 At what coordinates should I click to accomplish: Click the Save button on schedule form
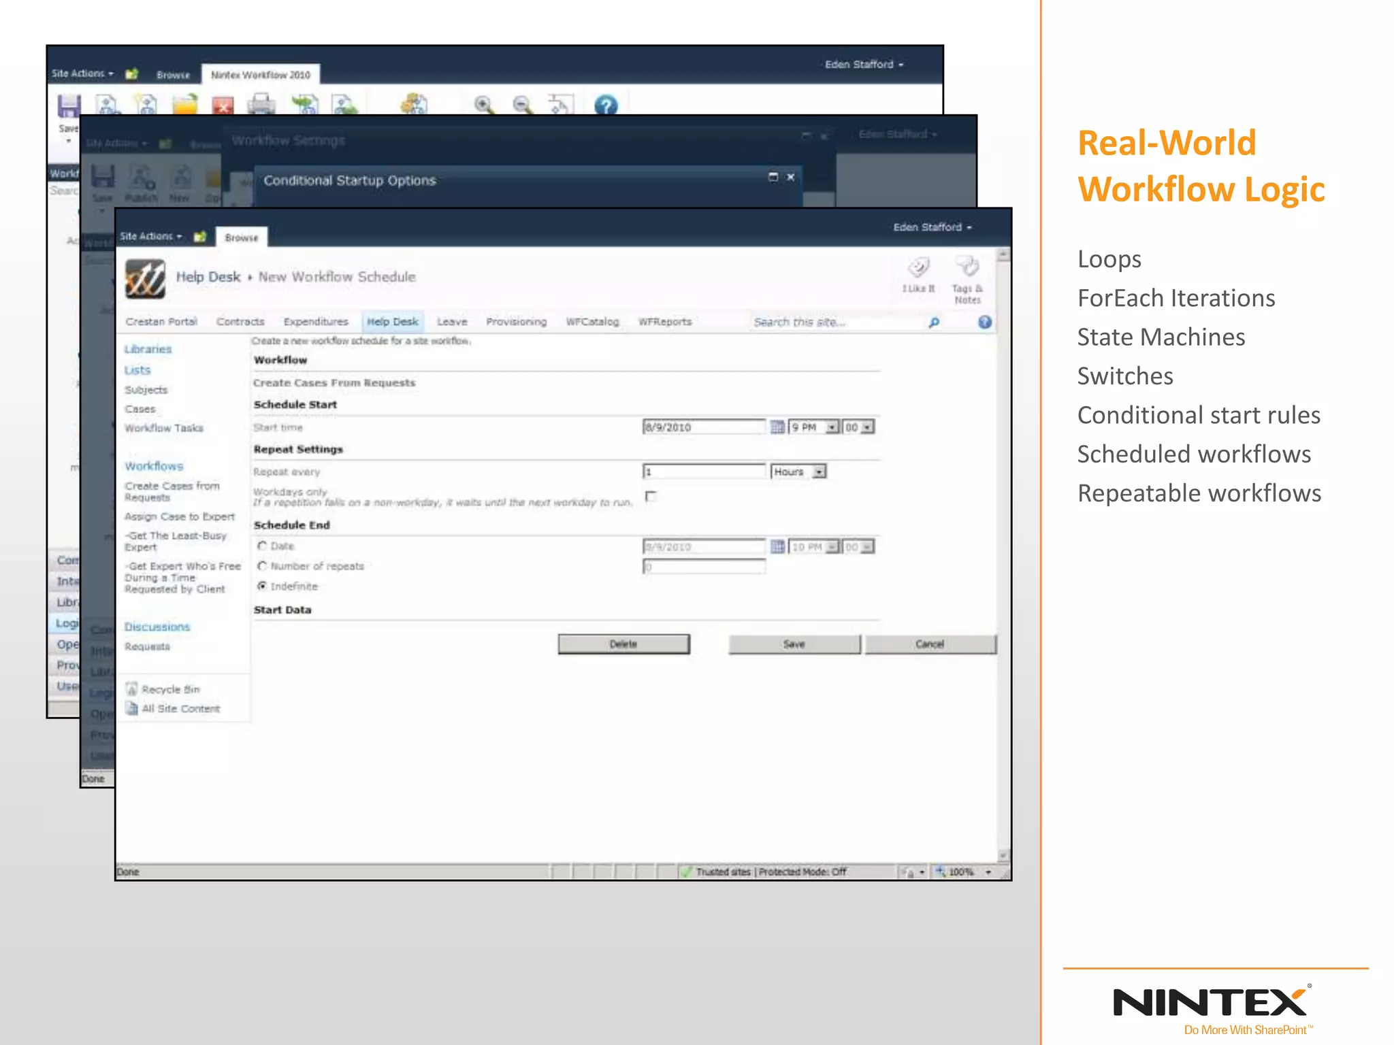[x=794, y=644]
